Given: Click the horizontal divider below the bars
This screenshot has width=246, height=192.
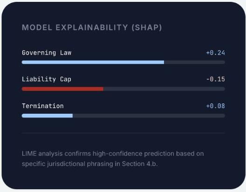Looking at the screenshot, I should (123, 133).
